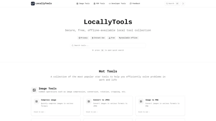Click the Image Tools section icon

(x=34, y=90)
